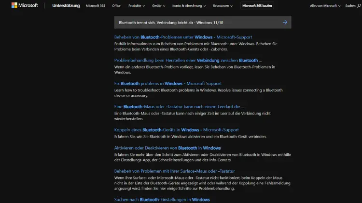
Task: Submit search with the arrow icon
Action: [x=285, y=22]
